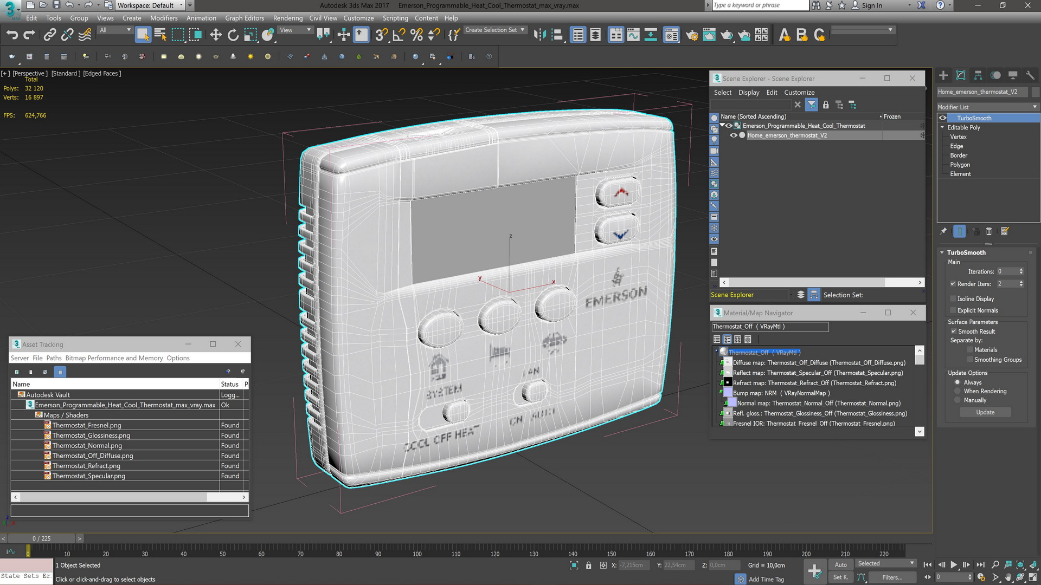Image resolution: width=1041 pixels, height=585 pixels.
Task: Click the Bind to Space Warp icon
Action: point(85,35)
